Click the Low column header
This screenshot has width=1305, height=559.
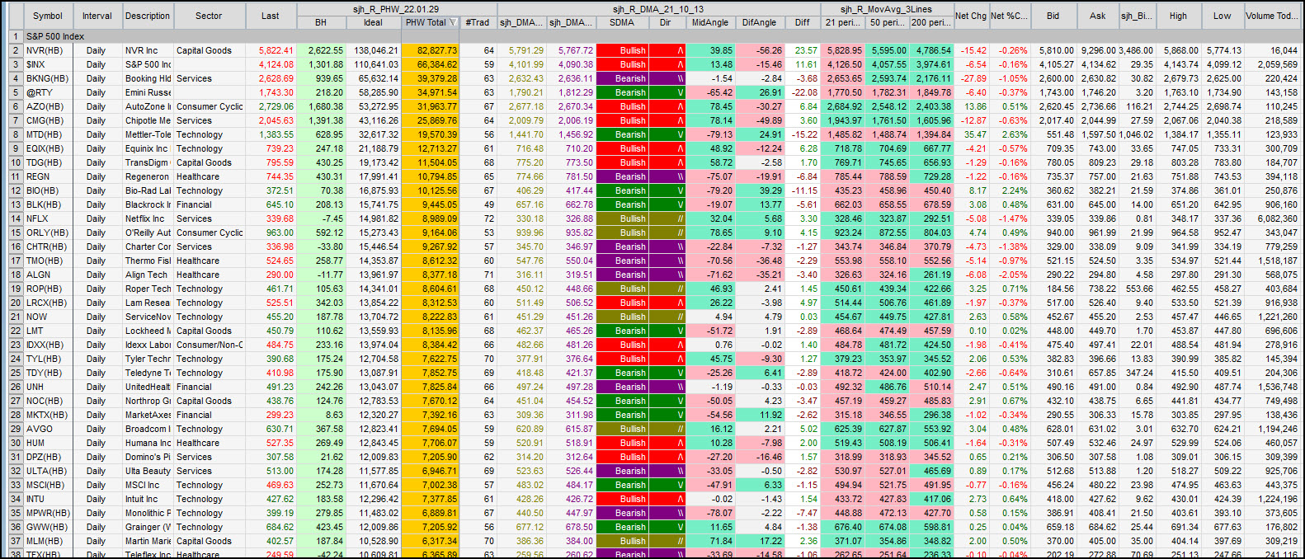(x=1223, y=16)
